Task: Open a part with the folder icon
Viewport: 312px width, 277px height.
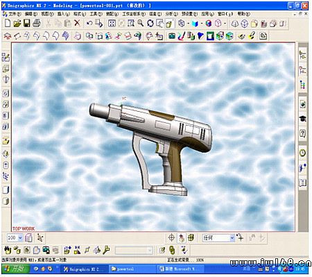Action: click(x=17, y=23)
